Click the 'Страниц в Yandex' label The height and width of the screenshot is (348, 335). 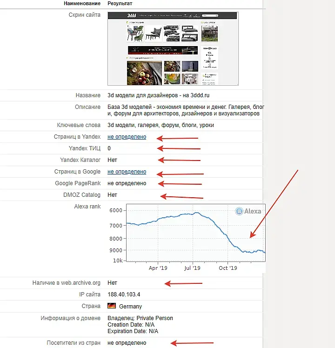click(x=77, y=137)
